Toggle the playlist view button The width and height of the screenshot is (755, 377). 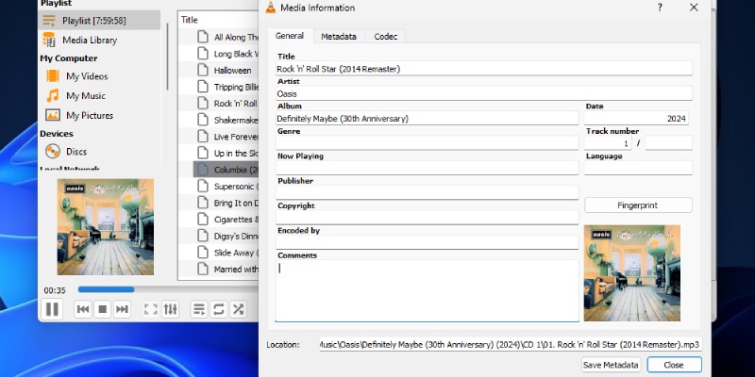(x=199, y=309)
